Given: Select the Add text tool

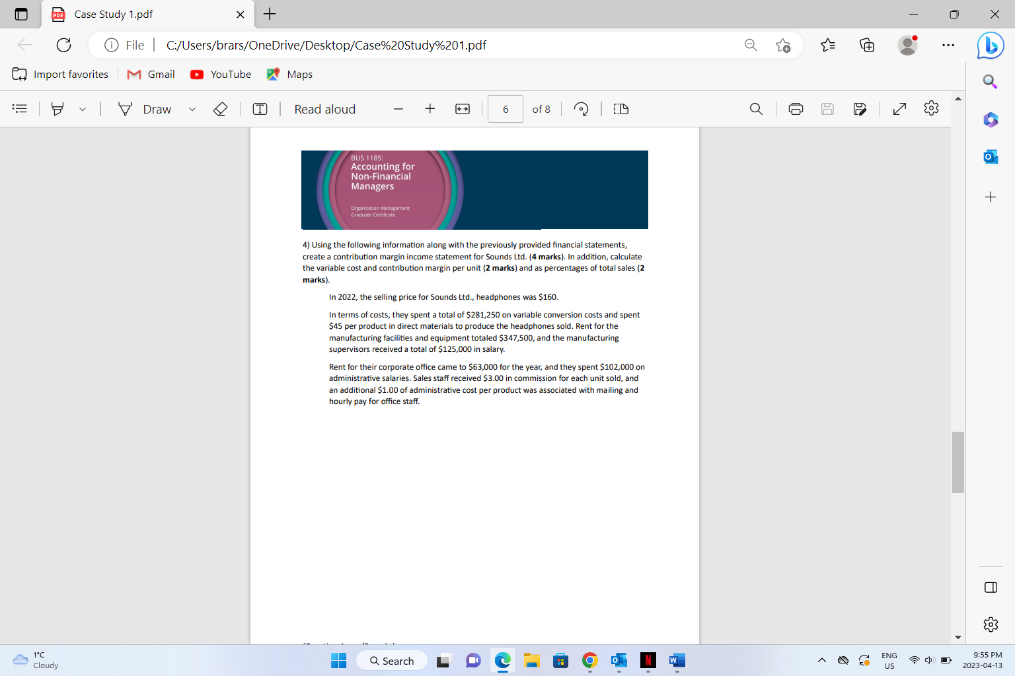Looking at the screenshot, I should pos(260,109).
